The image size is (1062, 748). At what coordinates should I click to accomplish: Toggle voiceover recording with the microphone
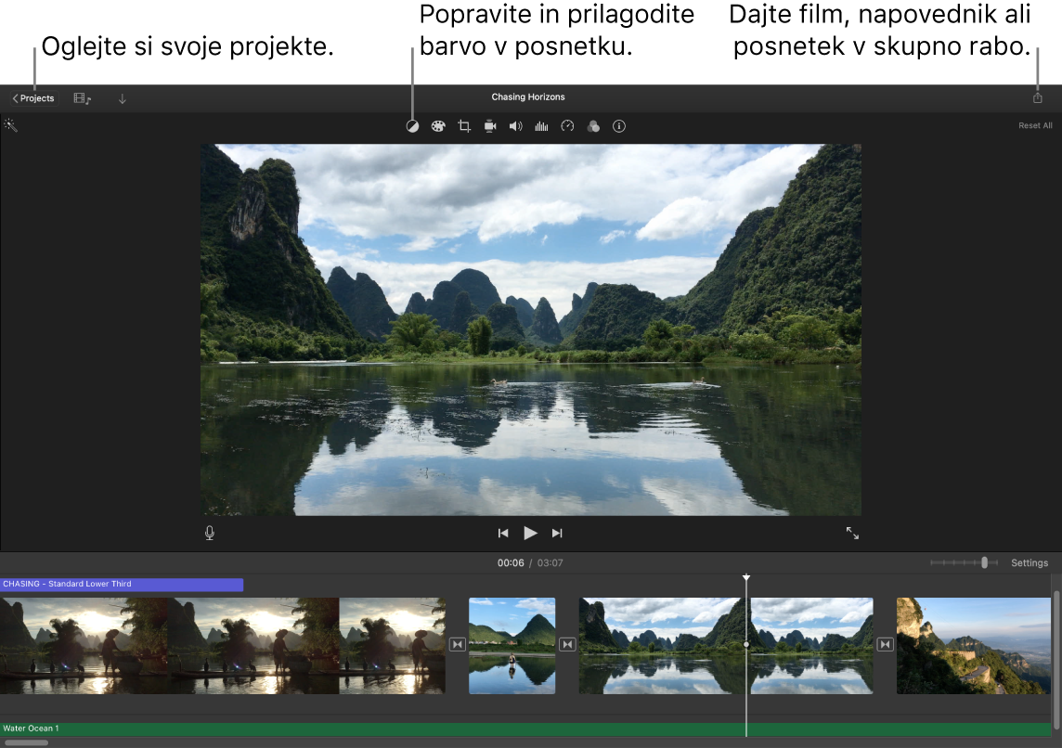click(x=209, y=533)
